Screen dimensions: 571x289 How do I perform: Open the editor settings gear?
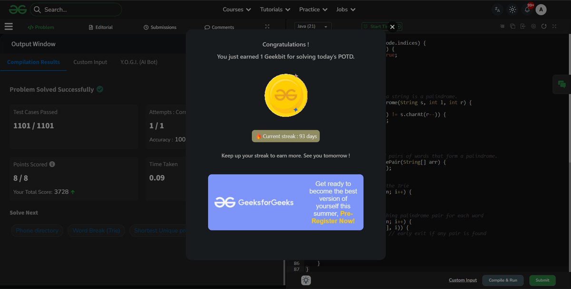pos(533,27)
